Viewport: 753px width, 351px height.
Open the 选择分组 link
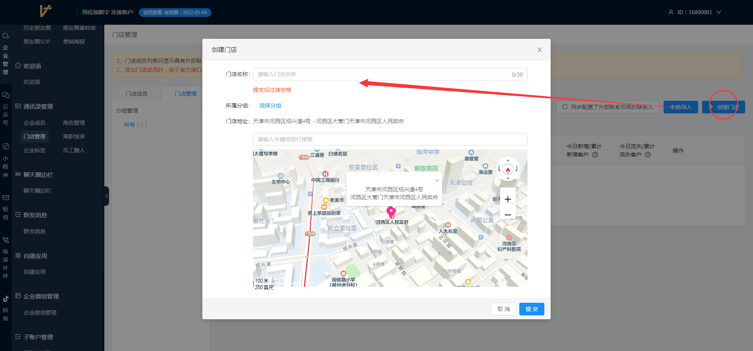pos(270,105)
